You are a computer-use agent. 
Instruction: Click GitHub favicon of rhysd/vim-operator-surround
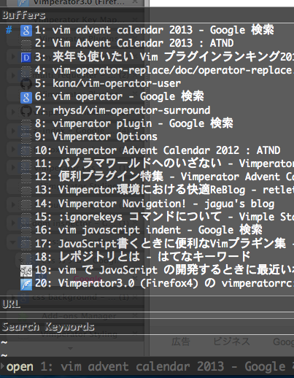coord(26,111)
